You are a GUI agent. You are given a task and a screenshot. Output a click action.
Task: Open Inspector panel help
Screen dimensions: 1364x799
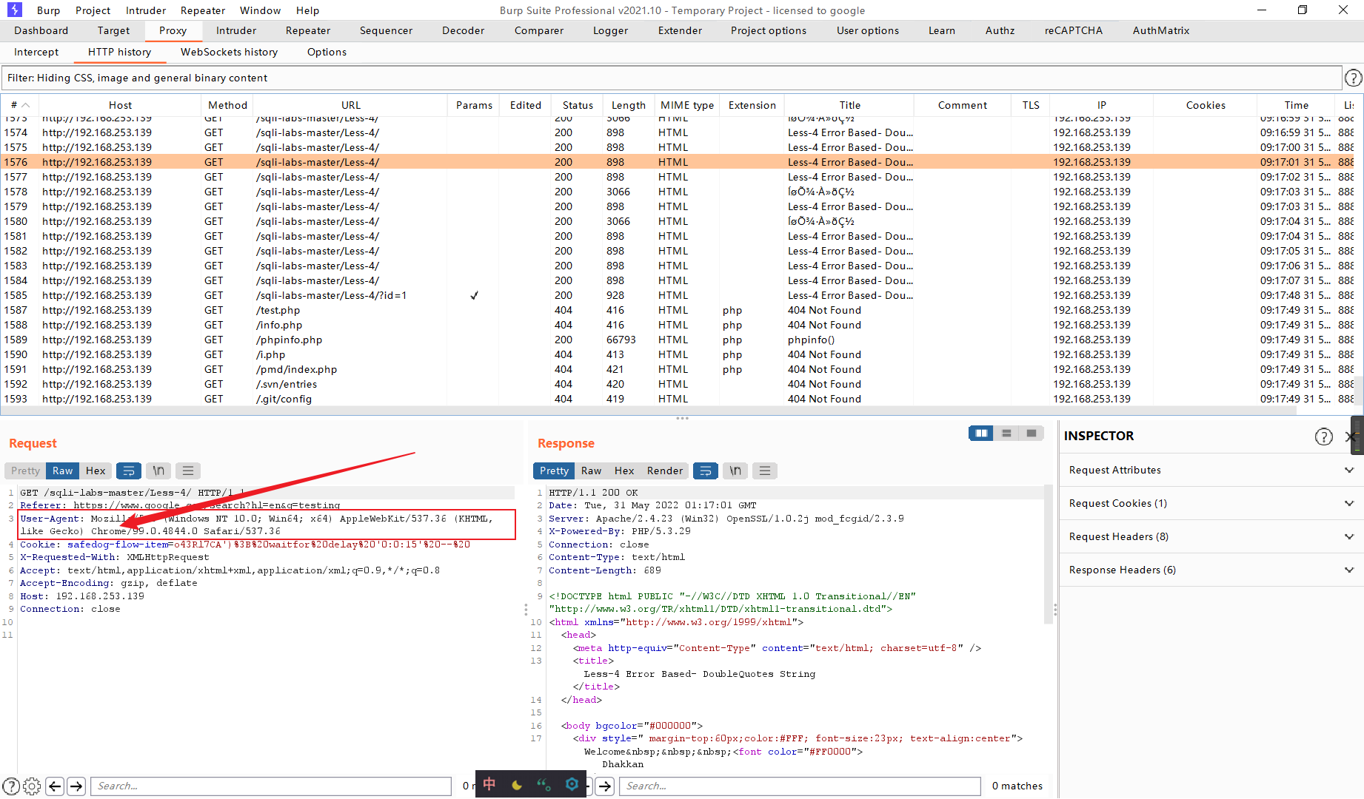point(1324,436)
